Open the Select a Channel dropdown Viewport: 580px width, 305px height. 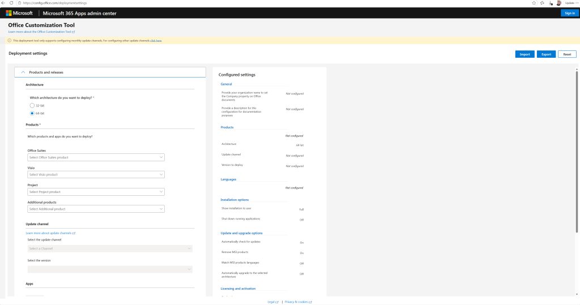110,248
